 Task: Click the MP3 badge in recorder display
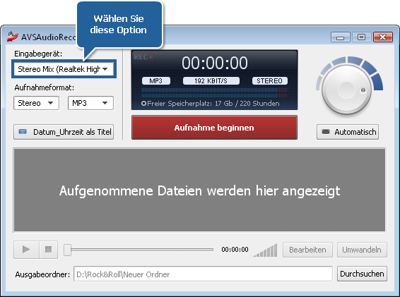[156, 80]
